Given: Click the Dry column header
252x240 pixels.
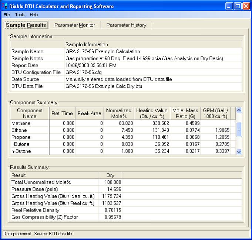Looking at the screenshot, I should pos(110,175).
